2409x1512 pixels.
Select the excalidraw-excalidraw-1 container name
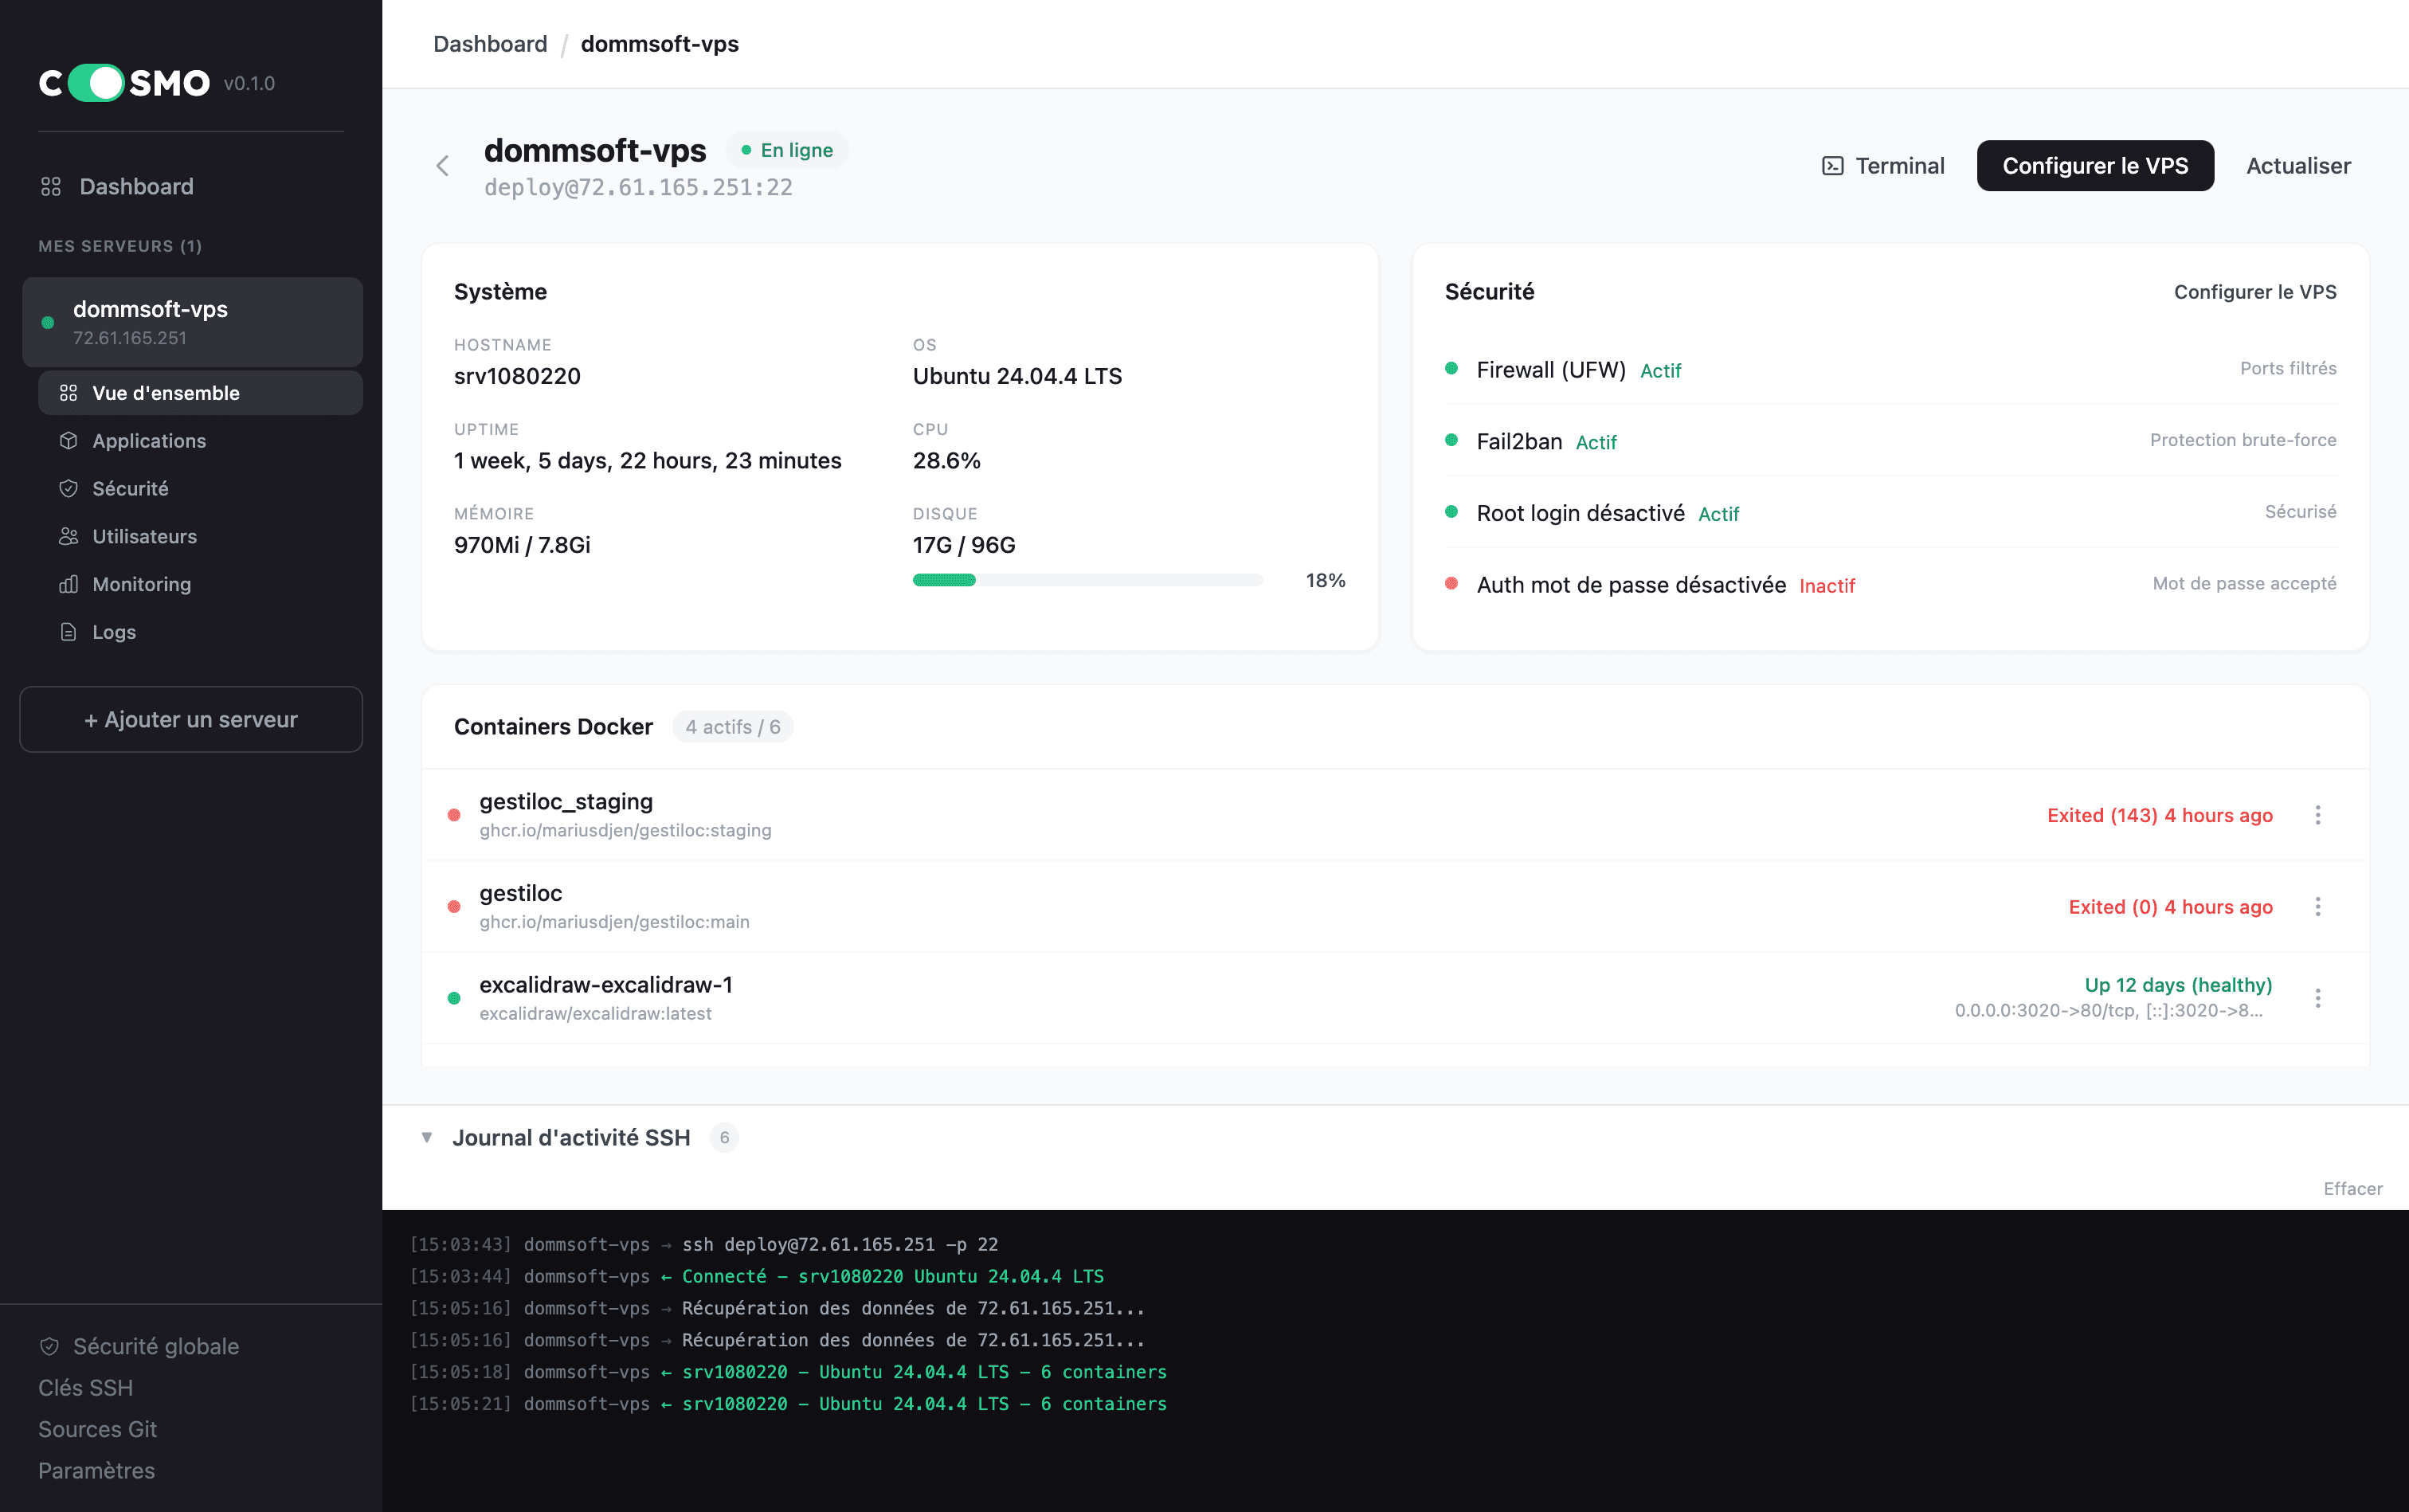click(x=606, y=985)
